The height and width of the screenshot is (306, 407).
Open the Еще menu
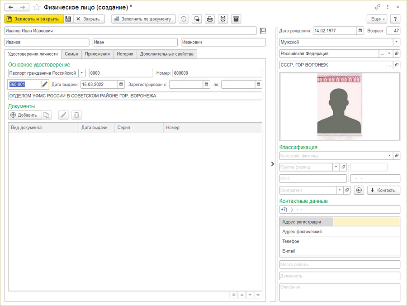(x=376, y=19)
